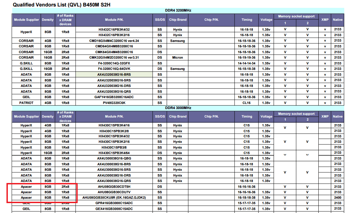The height and width of the screenshot is (213, 348).
Task: Select the F4-3200C16Q-64GVK cell
Action: [x=114, y=69]
